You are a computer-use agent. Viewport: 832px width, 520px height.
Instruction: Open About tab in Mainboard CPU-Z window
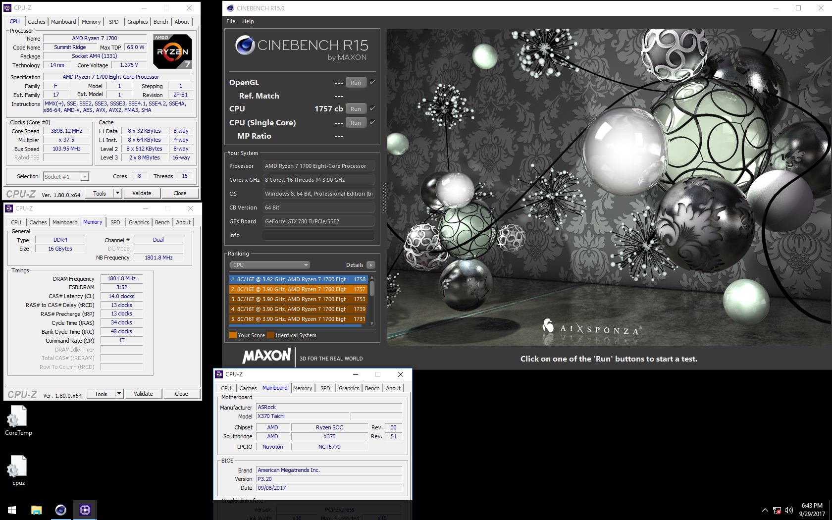point(393,388)
